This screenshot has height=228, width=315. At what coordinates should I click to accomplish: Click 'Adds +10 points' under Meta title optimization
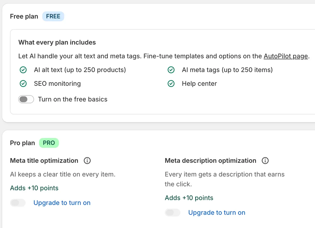[x=34, y=188]
